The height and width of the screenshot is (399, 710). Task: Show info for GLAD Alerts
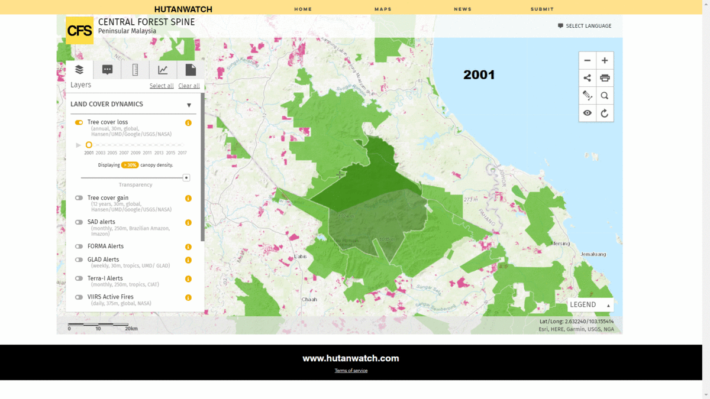[x=188, y=260]
